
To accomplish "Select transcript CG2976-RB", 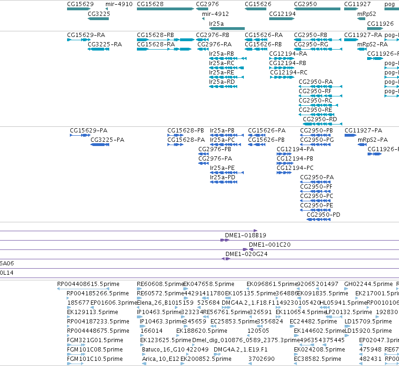I will pos(202,40).
